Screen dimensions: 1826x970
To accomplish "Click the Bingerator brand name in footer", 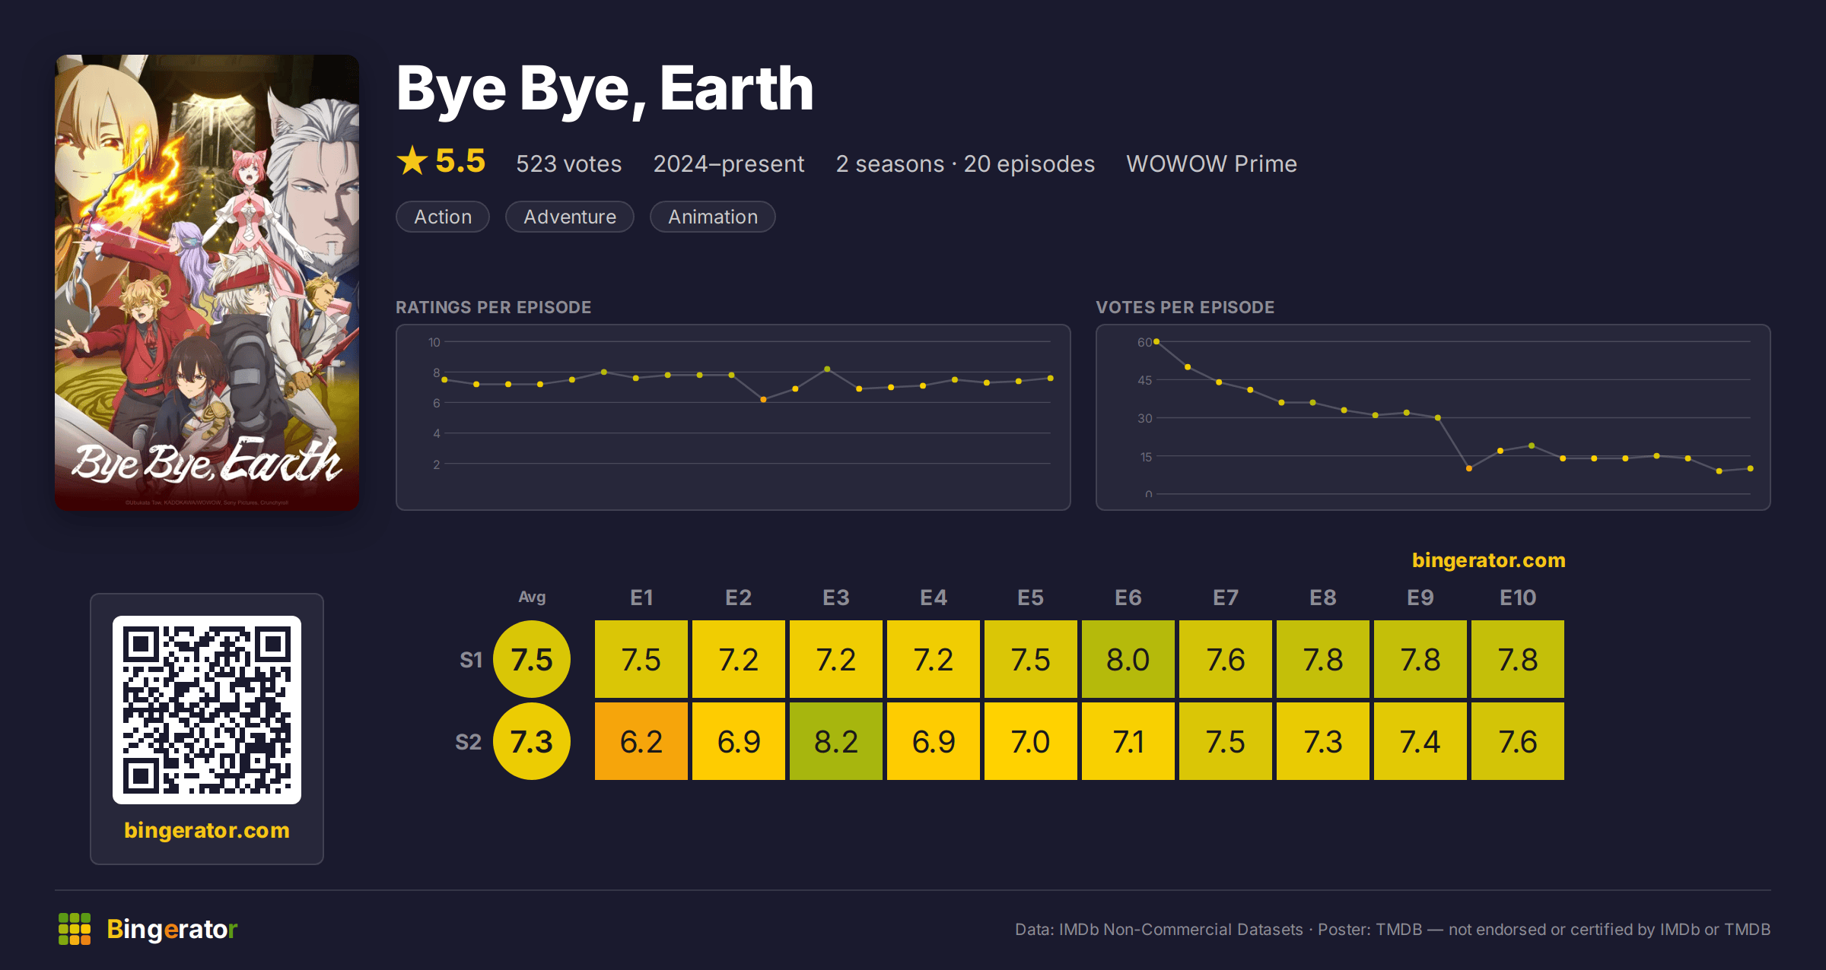I will coord(172,929).
